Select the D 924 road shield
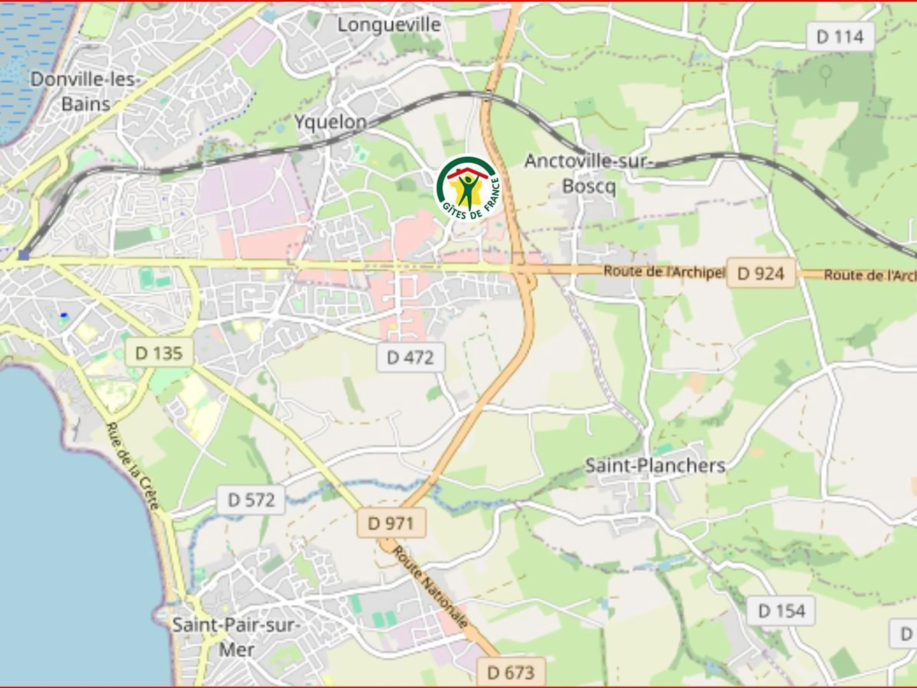Screen dimensions: 917x688 [761, 273]
